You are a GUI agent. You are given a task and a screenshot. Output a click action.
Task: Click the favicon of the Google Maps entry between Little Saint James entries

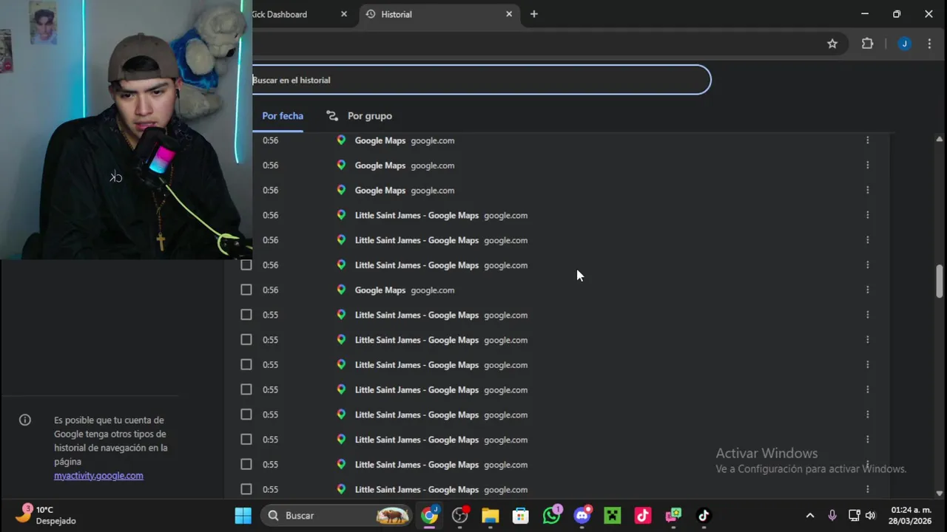tap(341, 290)
